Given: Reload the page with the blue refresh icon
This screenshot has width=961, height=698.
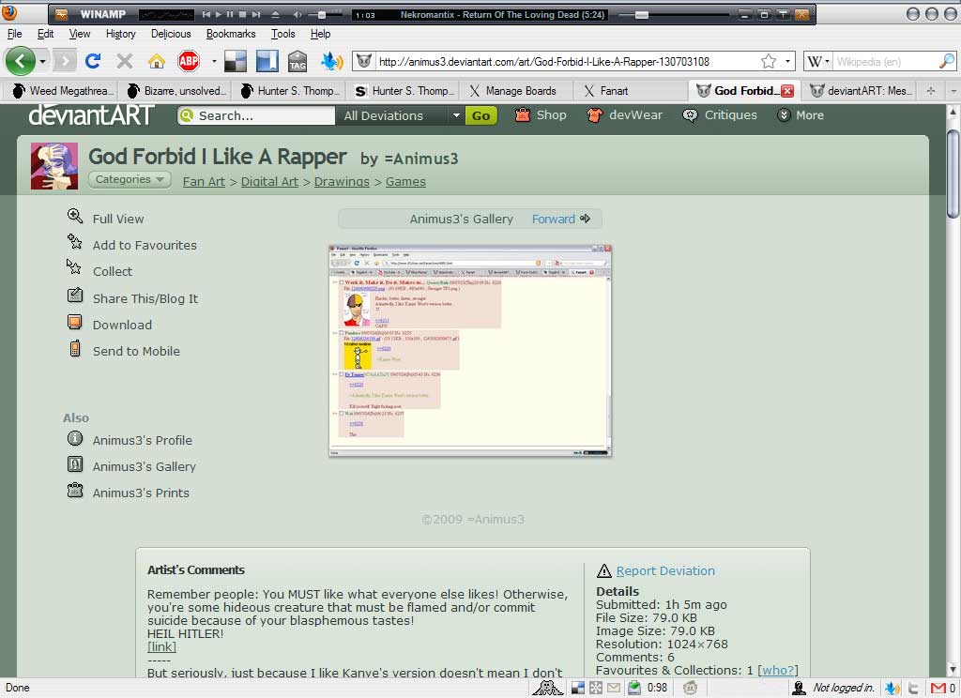Looking at the screenshot, I should (92, 62).
